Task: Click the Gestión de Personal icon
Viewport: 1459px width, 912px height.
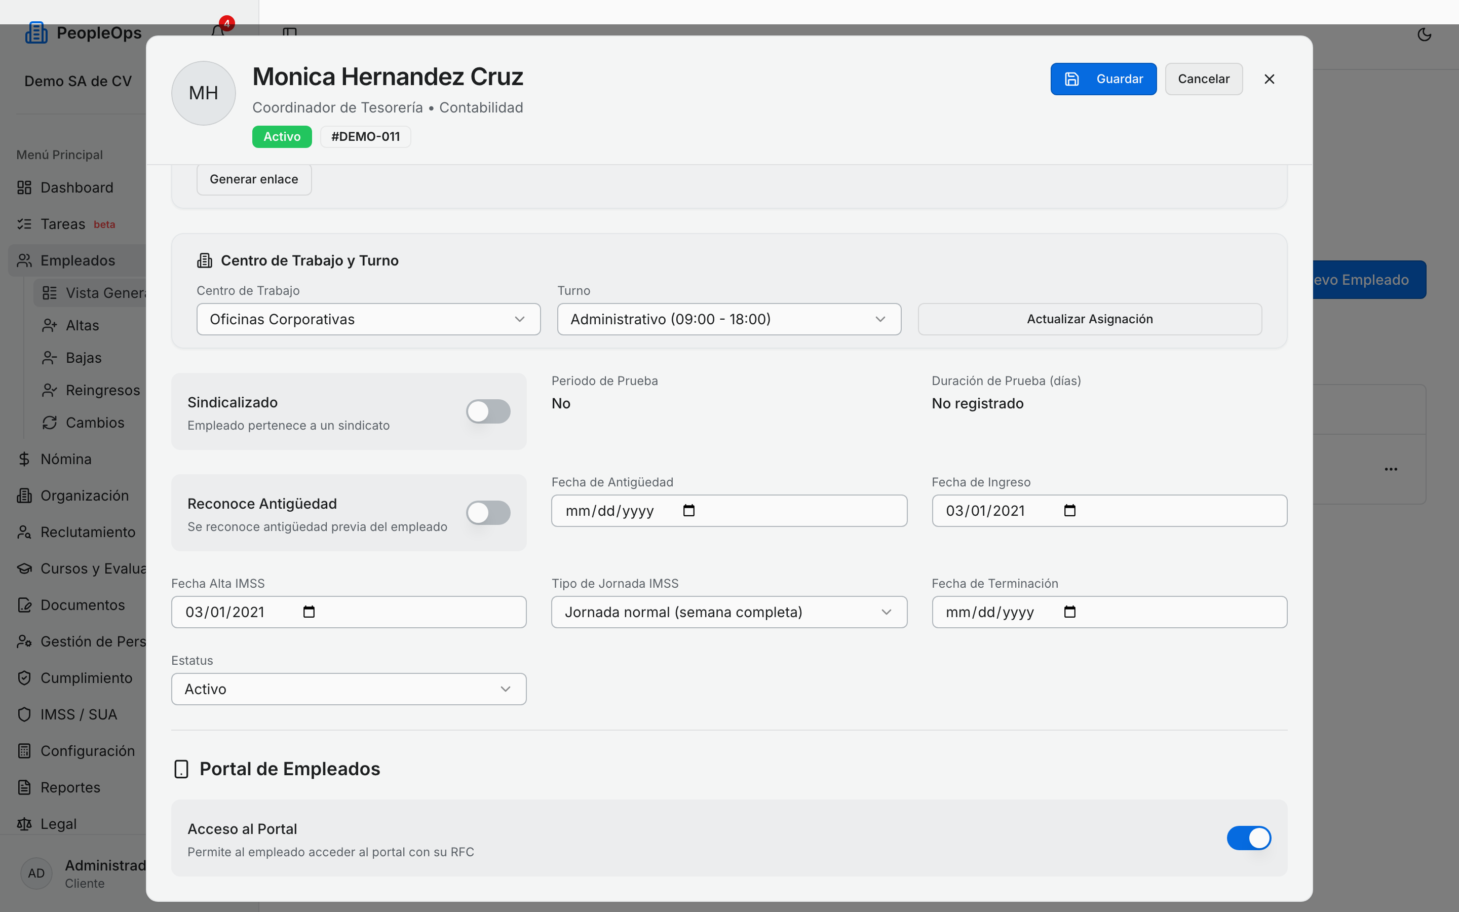Action: point(24,642)
